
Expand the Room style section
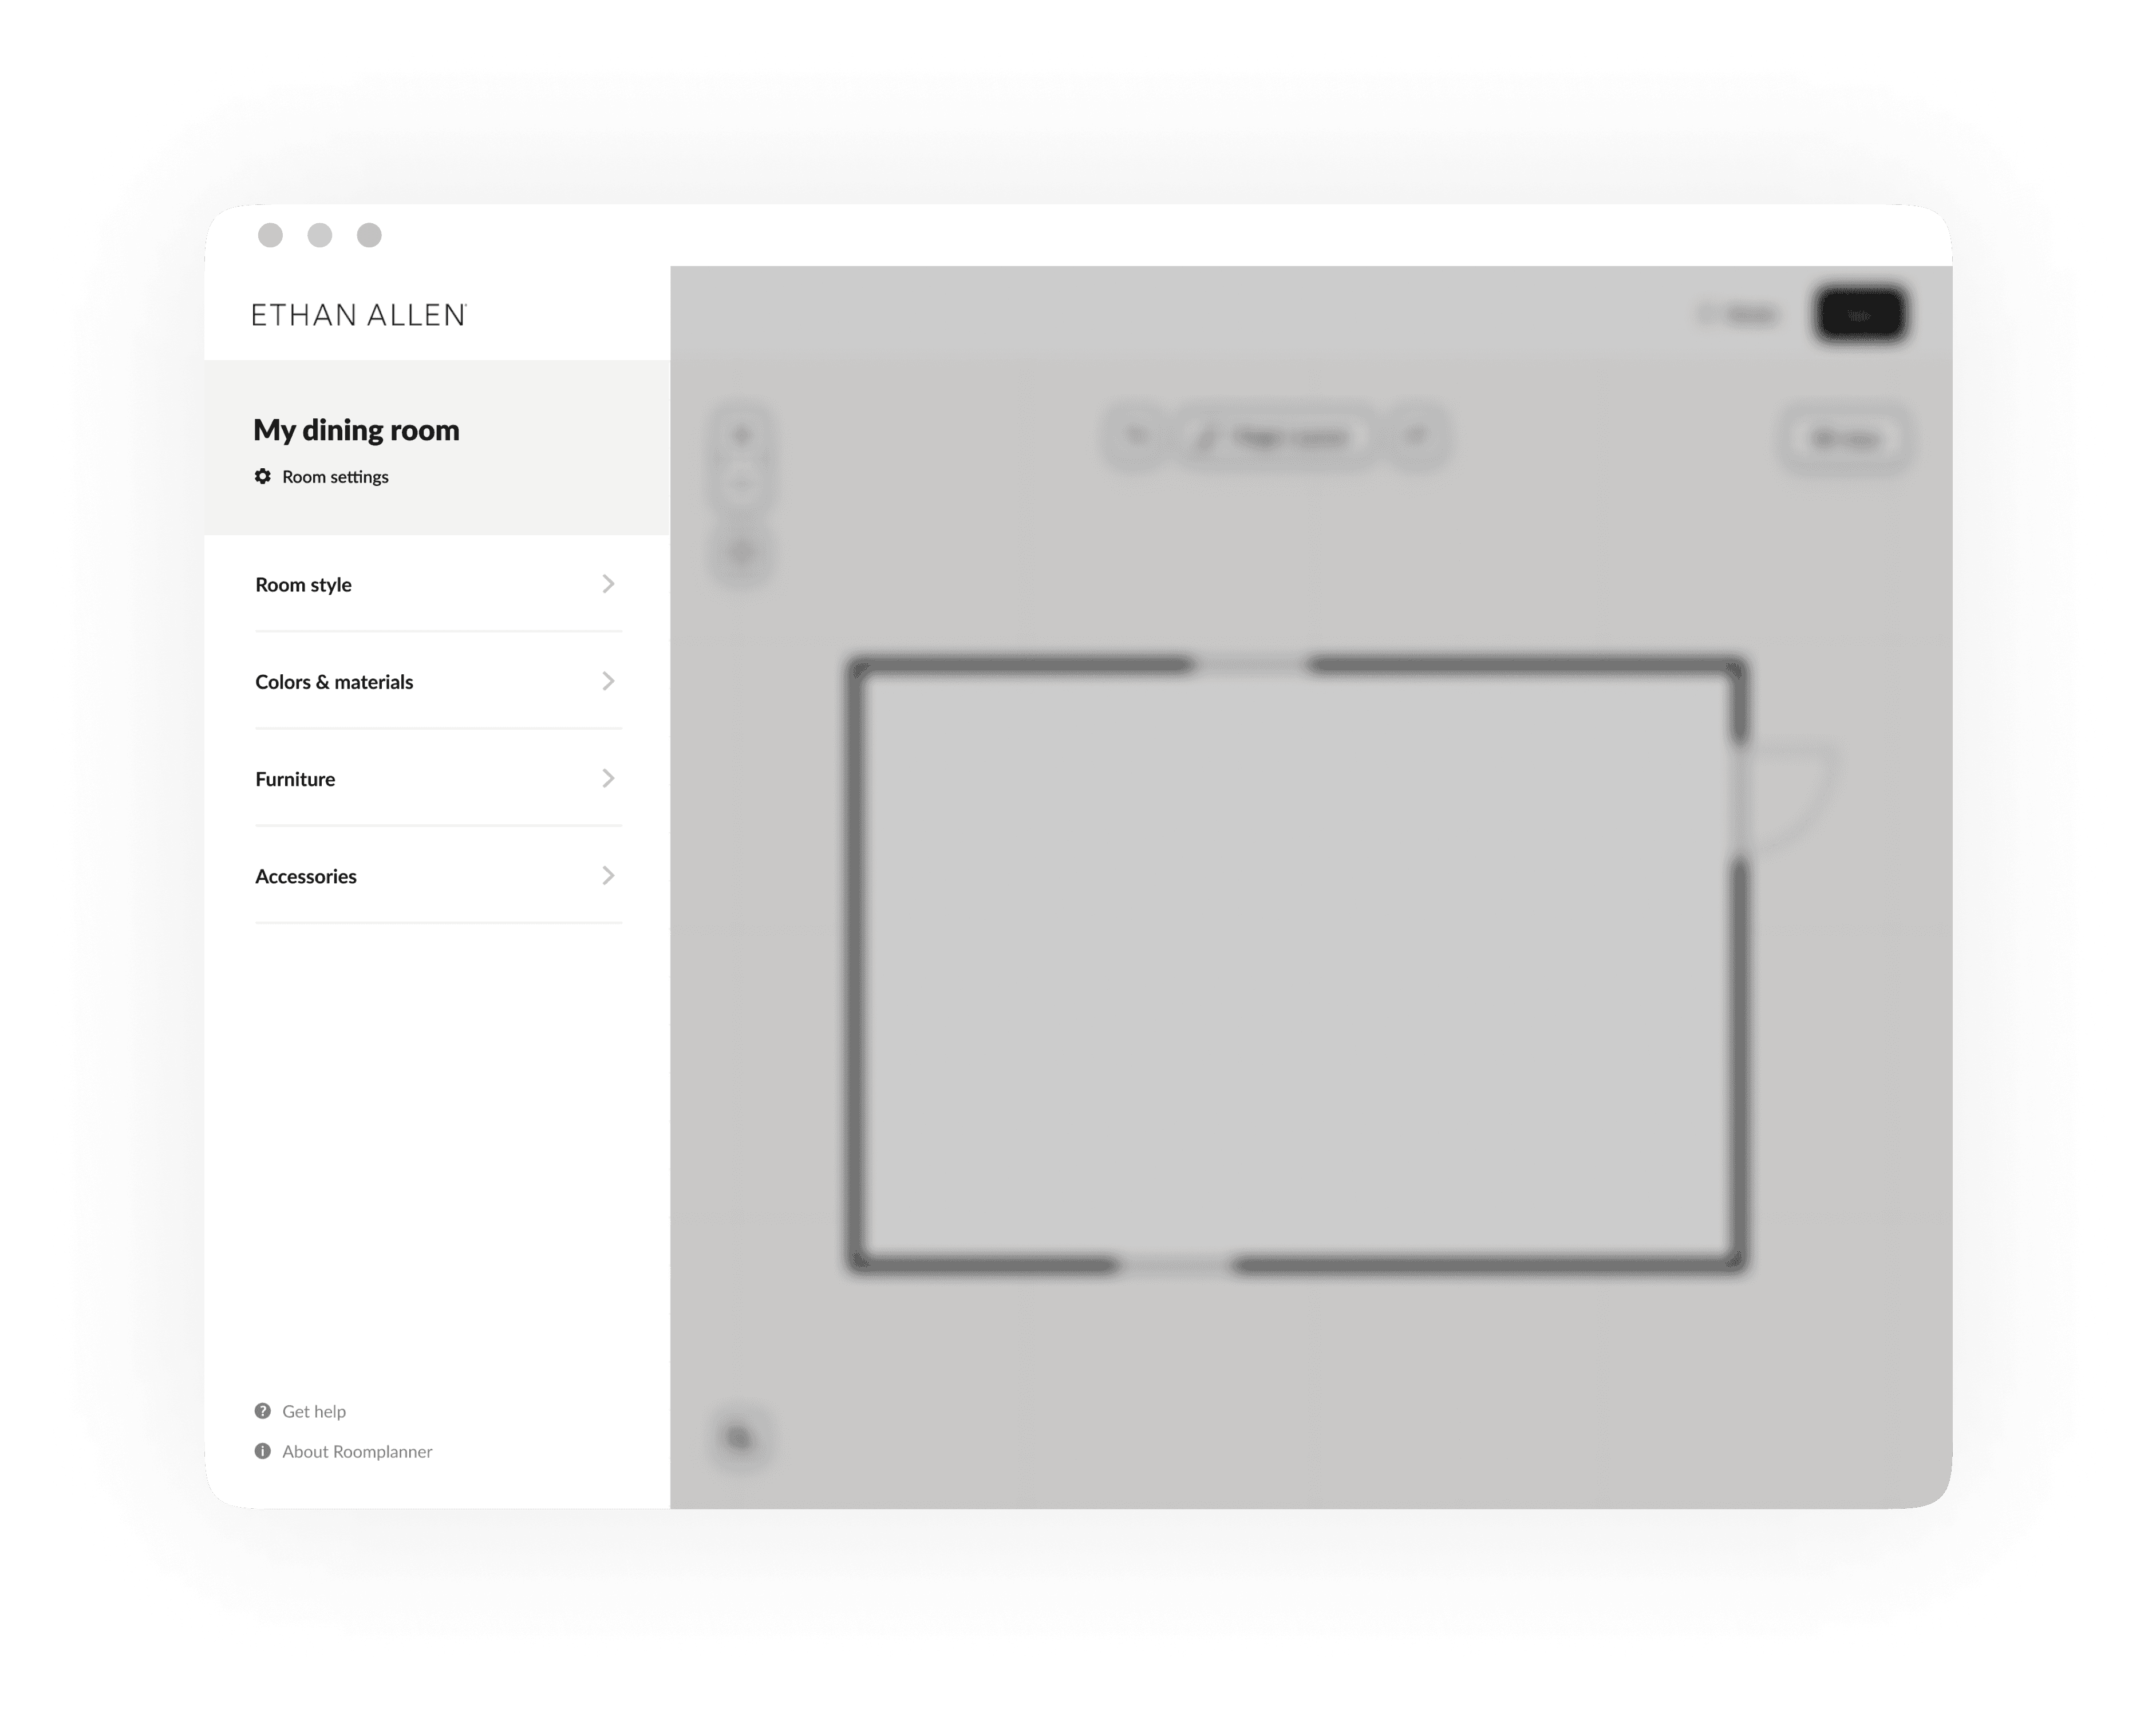pyautogui.click(x=436, y=583)
